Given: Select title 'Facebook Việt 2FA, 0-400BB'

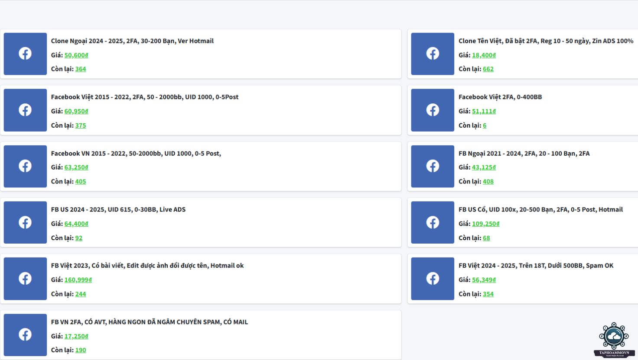Looking at the screenshot, I should 500,97.
